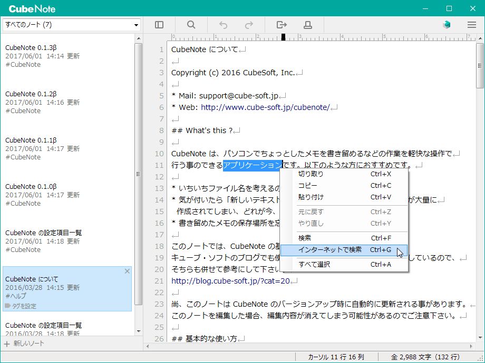Click the cursor position status カーソル 11 行 16 列
Image resolution: width=485 pixels, height=363 pixels.
336,357
